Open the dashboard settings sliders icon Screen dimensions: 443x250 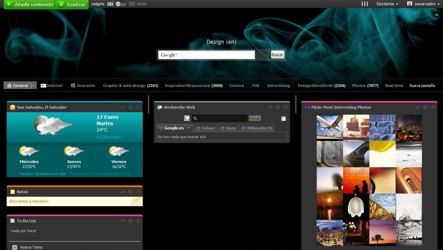click(x=365, y=4)
